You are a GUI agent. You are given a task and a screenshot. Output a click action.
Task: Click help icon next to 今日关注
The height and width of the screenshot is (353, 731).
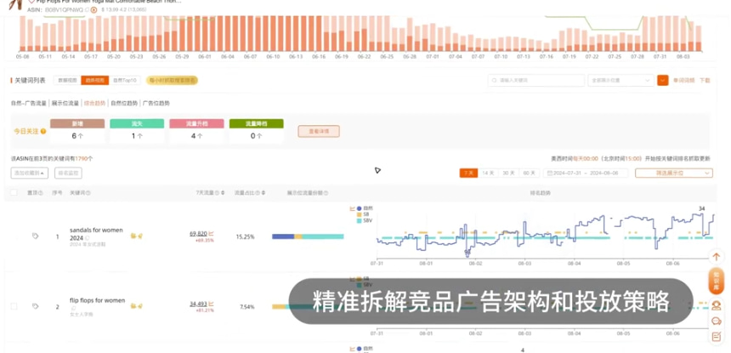(x=43, y=132)
